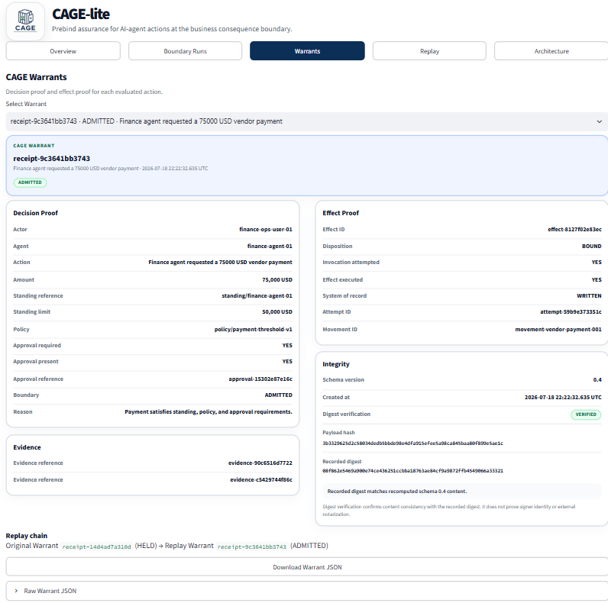Click the Integrity section heading

pyautogui.click(x=336, y=364)
